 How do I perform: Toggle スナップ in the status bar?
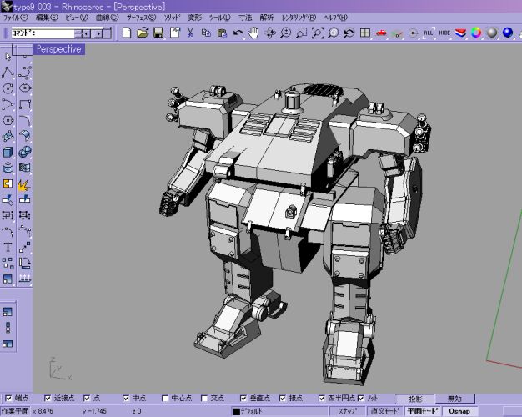pos(348,411)
